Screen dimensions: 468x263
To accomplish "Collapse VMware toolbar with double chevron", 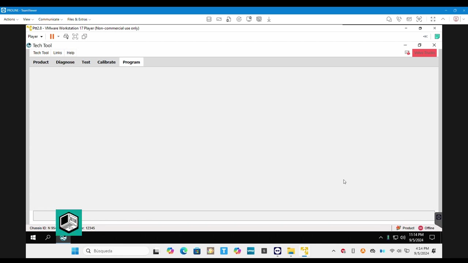I will click(425, 37).
